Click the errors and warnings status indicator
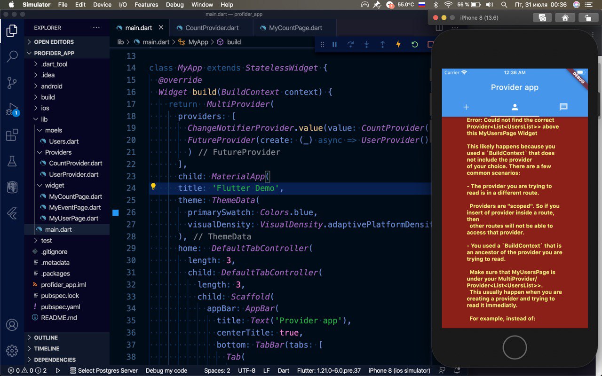Viewport: 602px width, 376px height. pos(27,370)
